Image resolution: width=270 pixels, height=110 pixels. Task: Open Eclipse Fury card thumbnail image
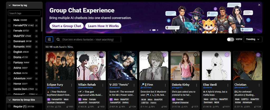[x=60, y=66]
